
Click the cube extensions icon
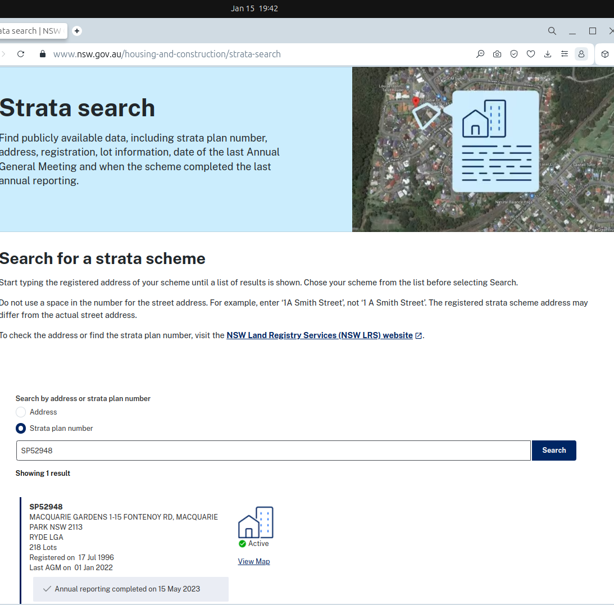pyautogui.click(x=605, y=54)
